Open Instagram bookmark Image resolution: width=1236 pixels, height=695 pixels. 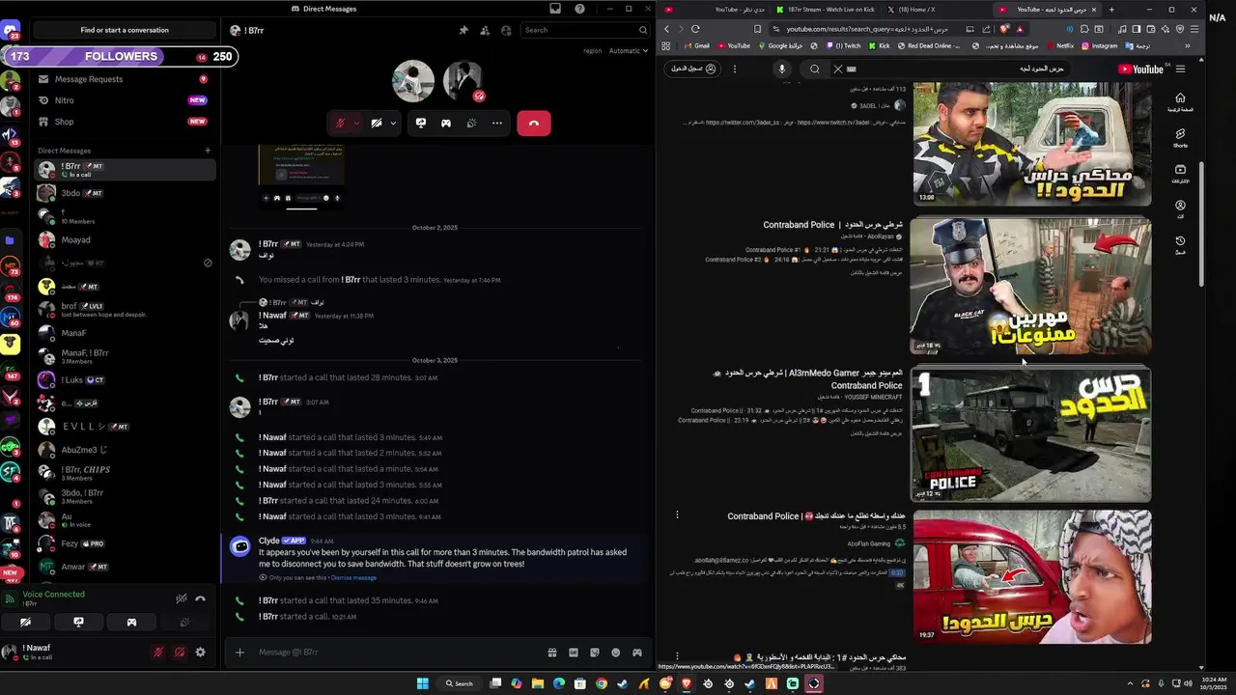[1099, 45]
